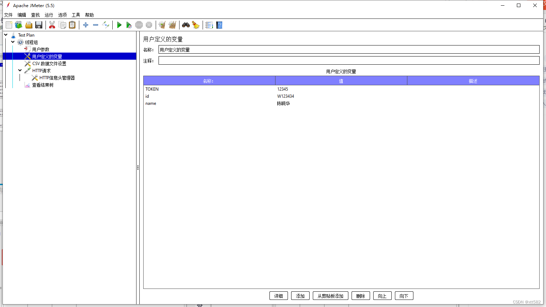Click the Reset Search brush icon
Image resolution: width=546 pixels, height=307 pixels.
tap(196, 25)
